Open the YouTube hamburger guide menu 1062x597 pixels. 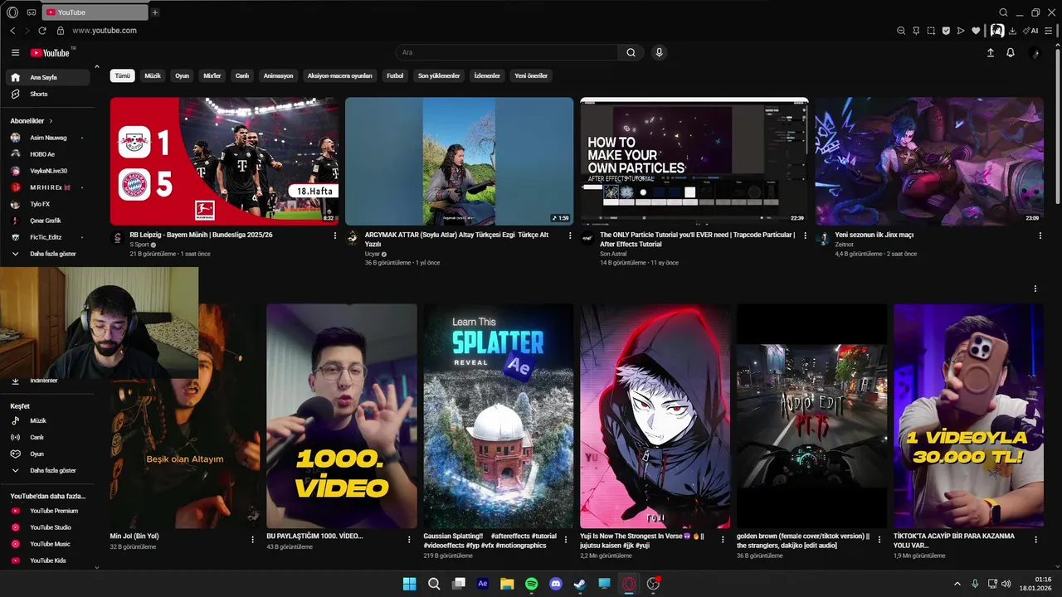point(15,52)
